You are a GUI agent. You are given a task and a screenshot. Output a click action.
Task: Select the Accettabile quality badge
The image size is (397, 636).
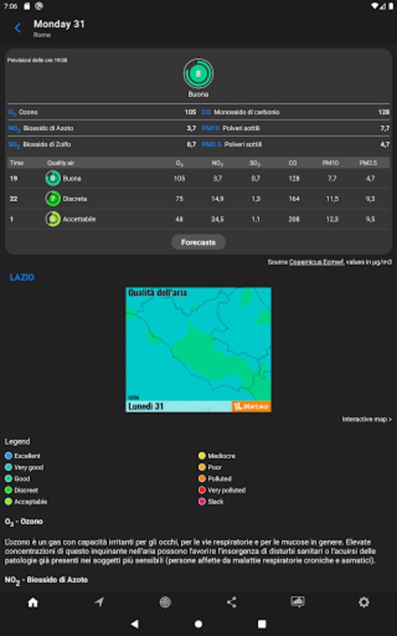(52, 219)
